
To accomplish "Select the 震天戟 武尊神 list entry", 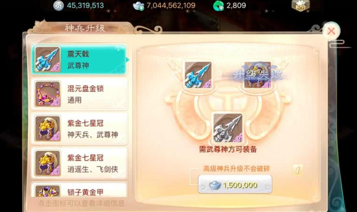I will click(x=79, y=59).
